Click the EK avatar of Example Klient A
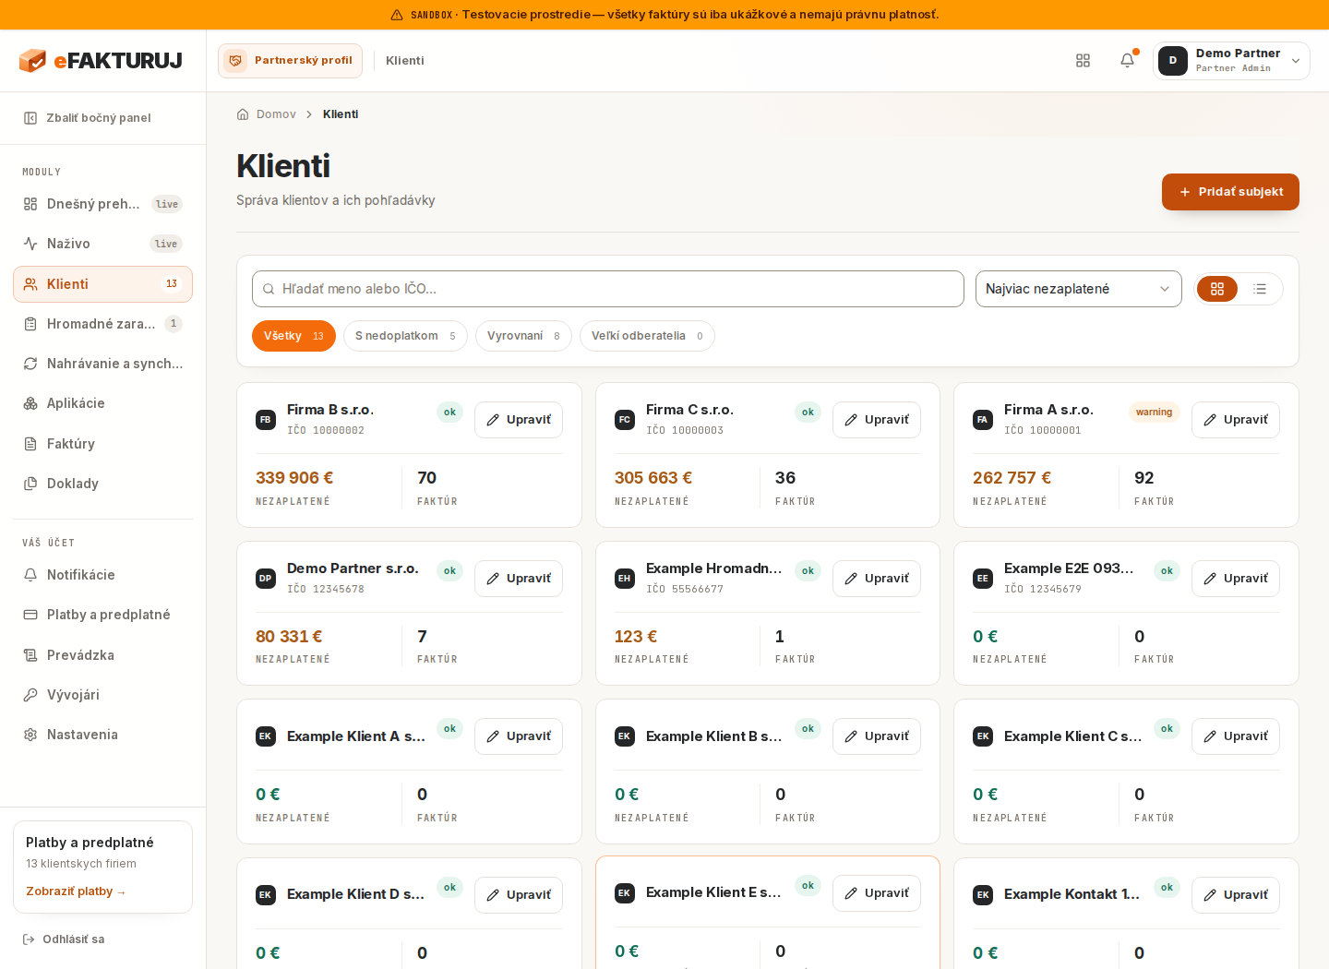Screen dimensions: 1329x969 tap(266, 736)
